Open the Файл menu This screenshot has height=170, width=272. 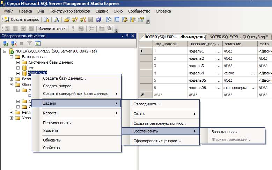coord(9,11)
